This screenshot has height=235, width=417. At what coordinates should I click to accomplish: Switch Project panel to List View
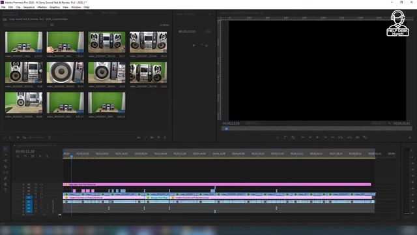click(x=10, y=138)
